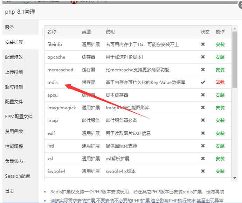
Task: Click the extension list scrollbar thumb
Action: (235, 59)
